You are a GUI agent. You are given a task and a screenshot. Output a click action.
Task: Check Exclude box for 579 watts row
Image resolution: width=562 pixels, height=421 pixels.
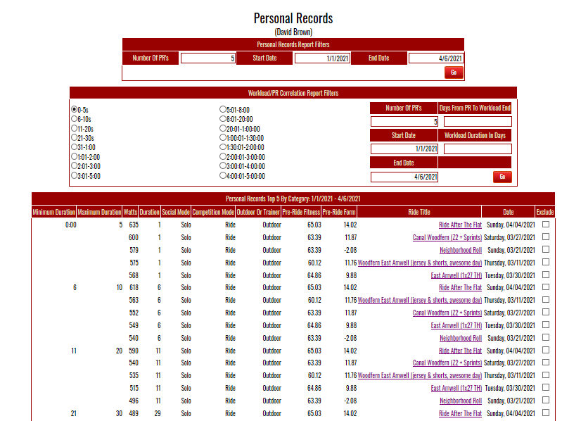tap(546, 249)
